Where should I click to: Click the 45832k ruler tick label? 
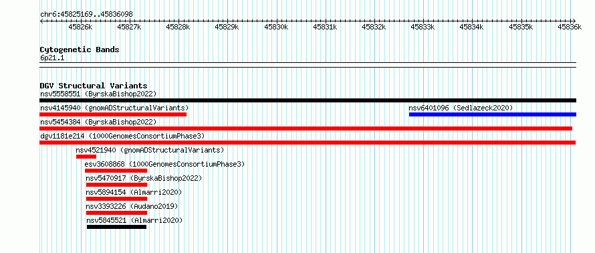(374, 27)
